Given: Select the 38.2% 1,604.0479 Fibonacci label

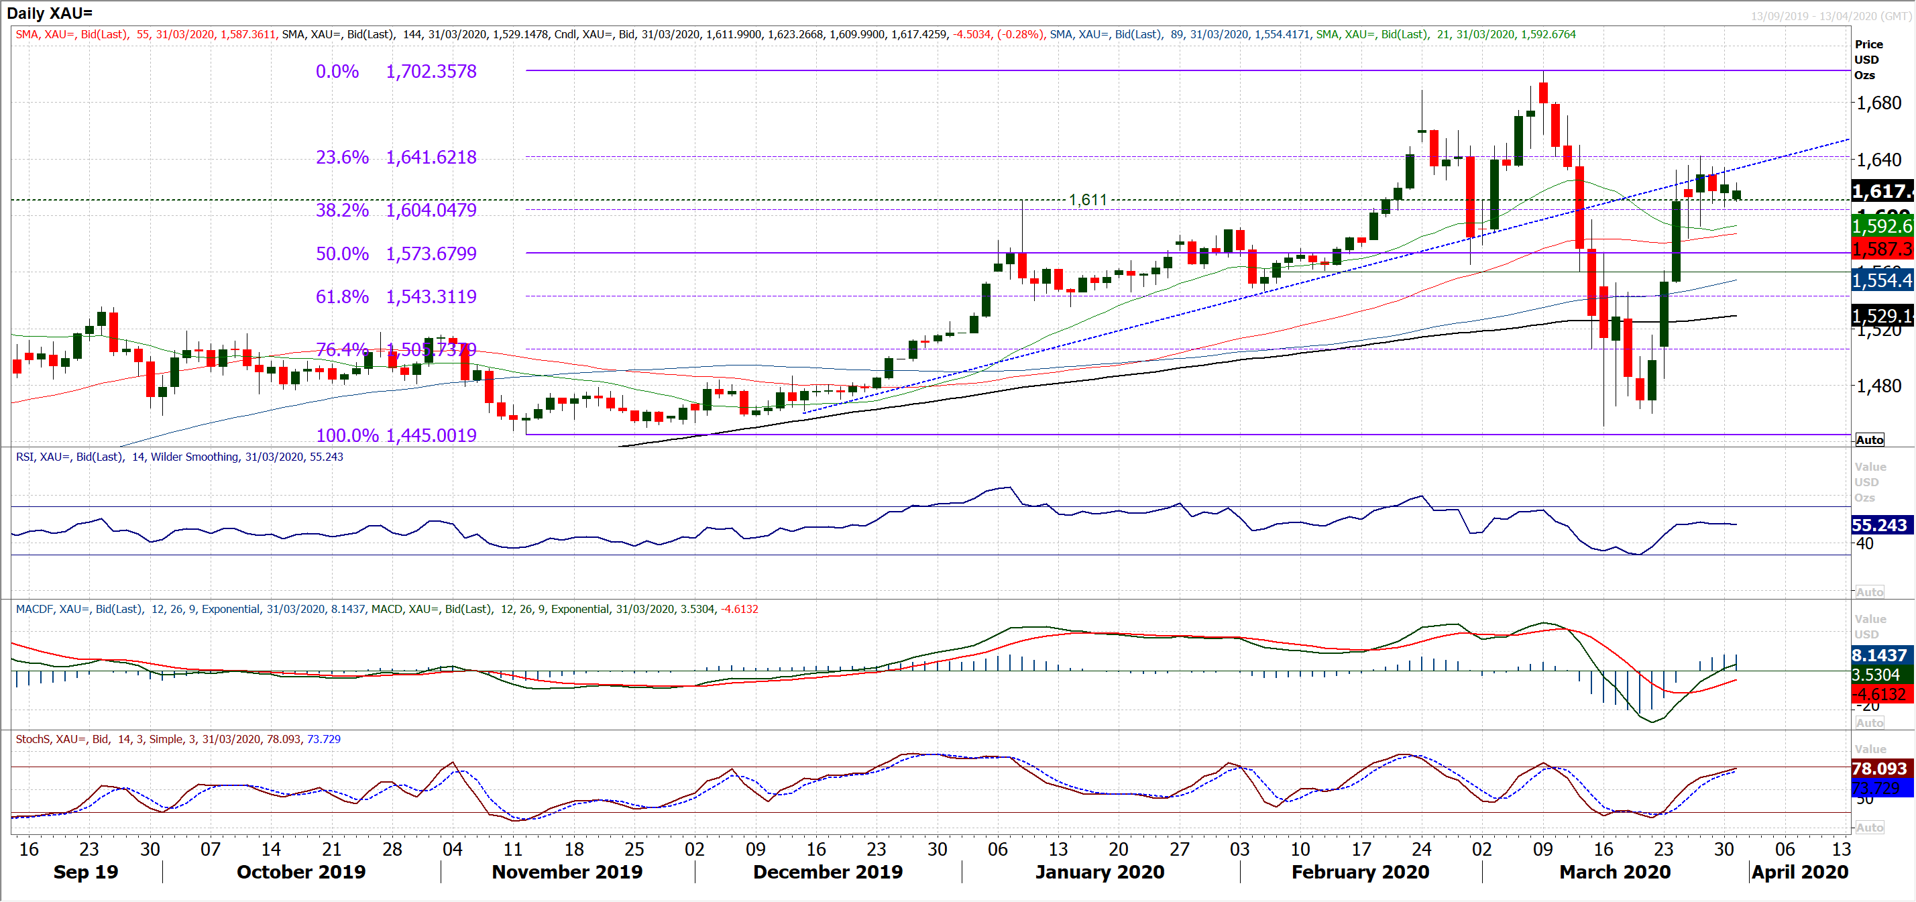Looking at the screenshot, I should [x=396, y=210].
